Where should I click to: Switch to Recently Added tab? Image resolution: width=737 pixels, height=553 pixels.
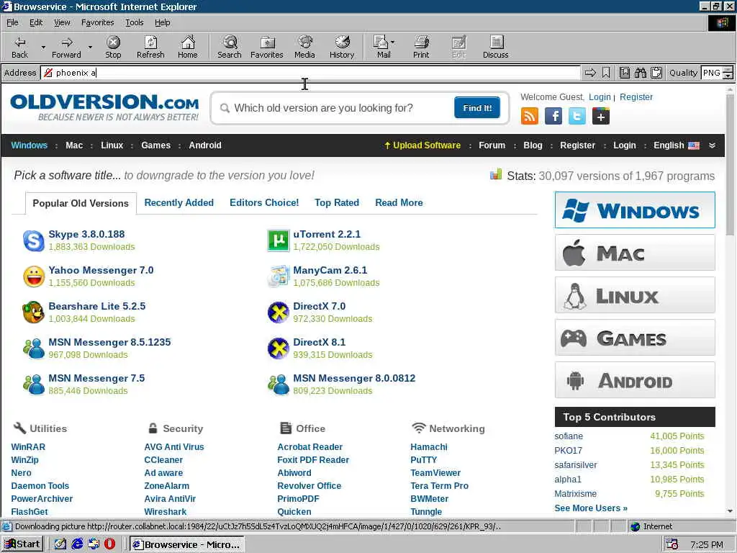(178, 202)
